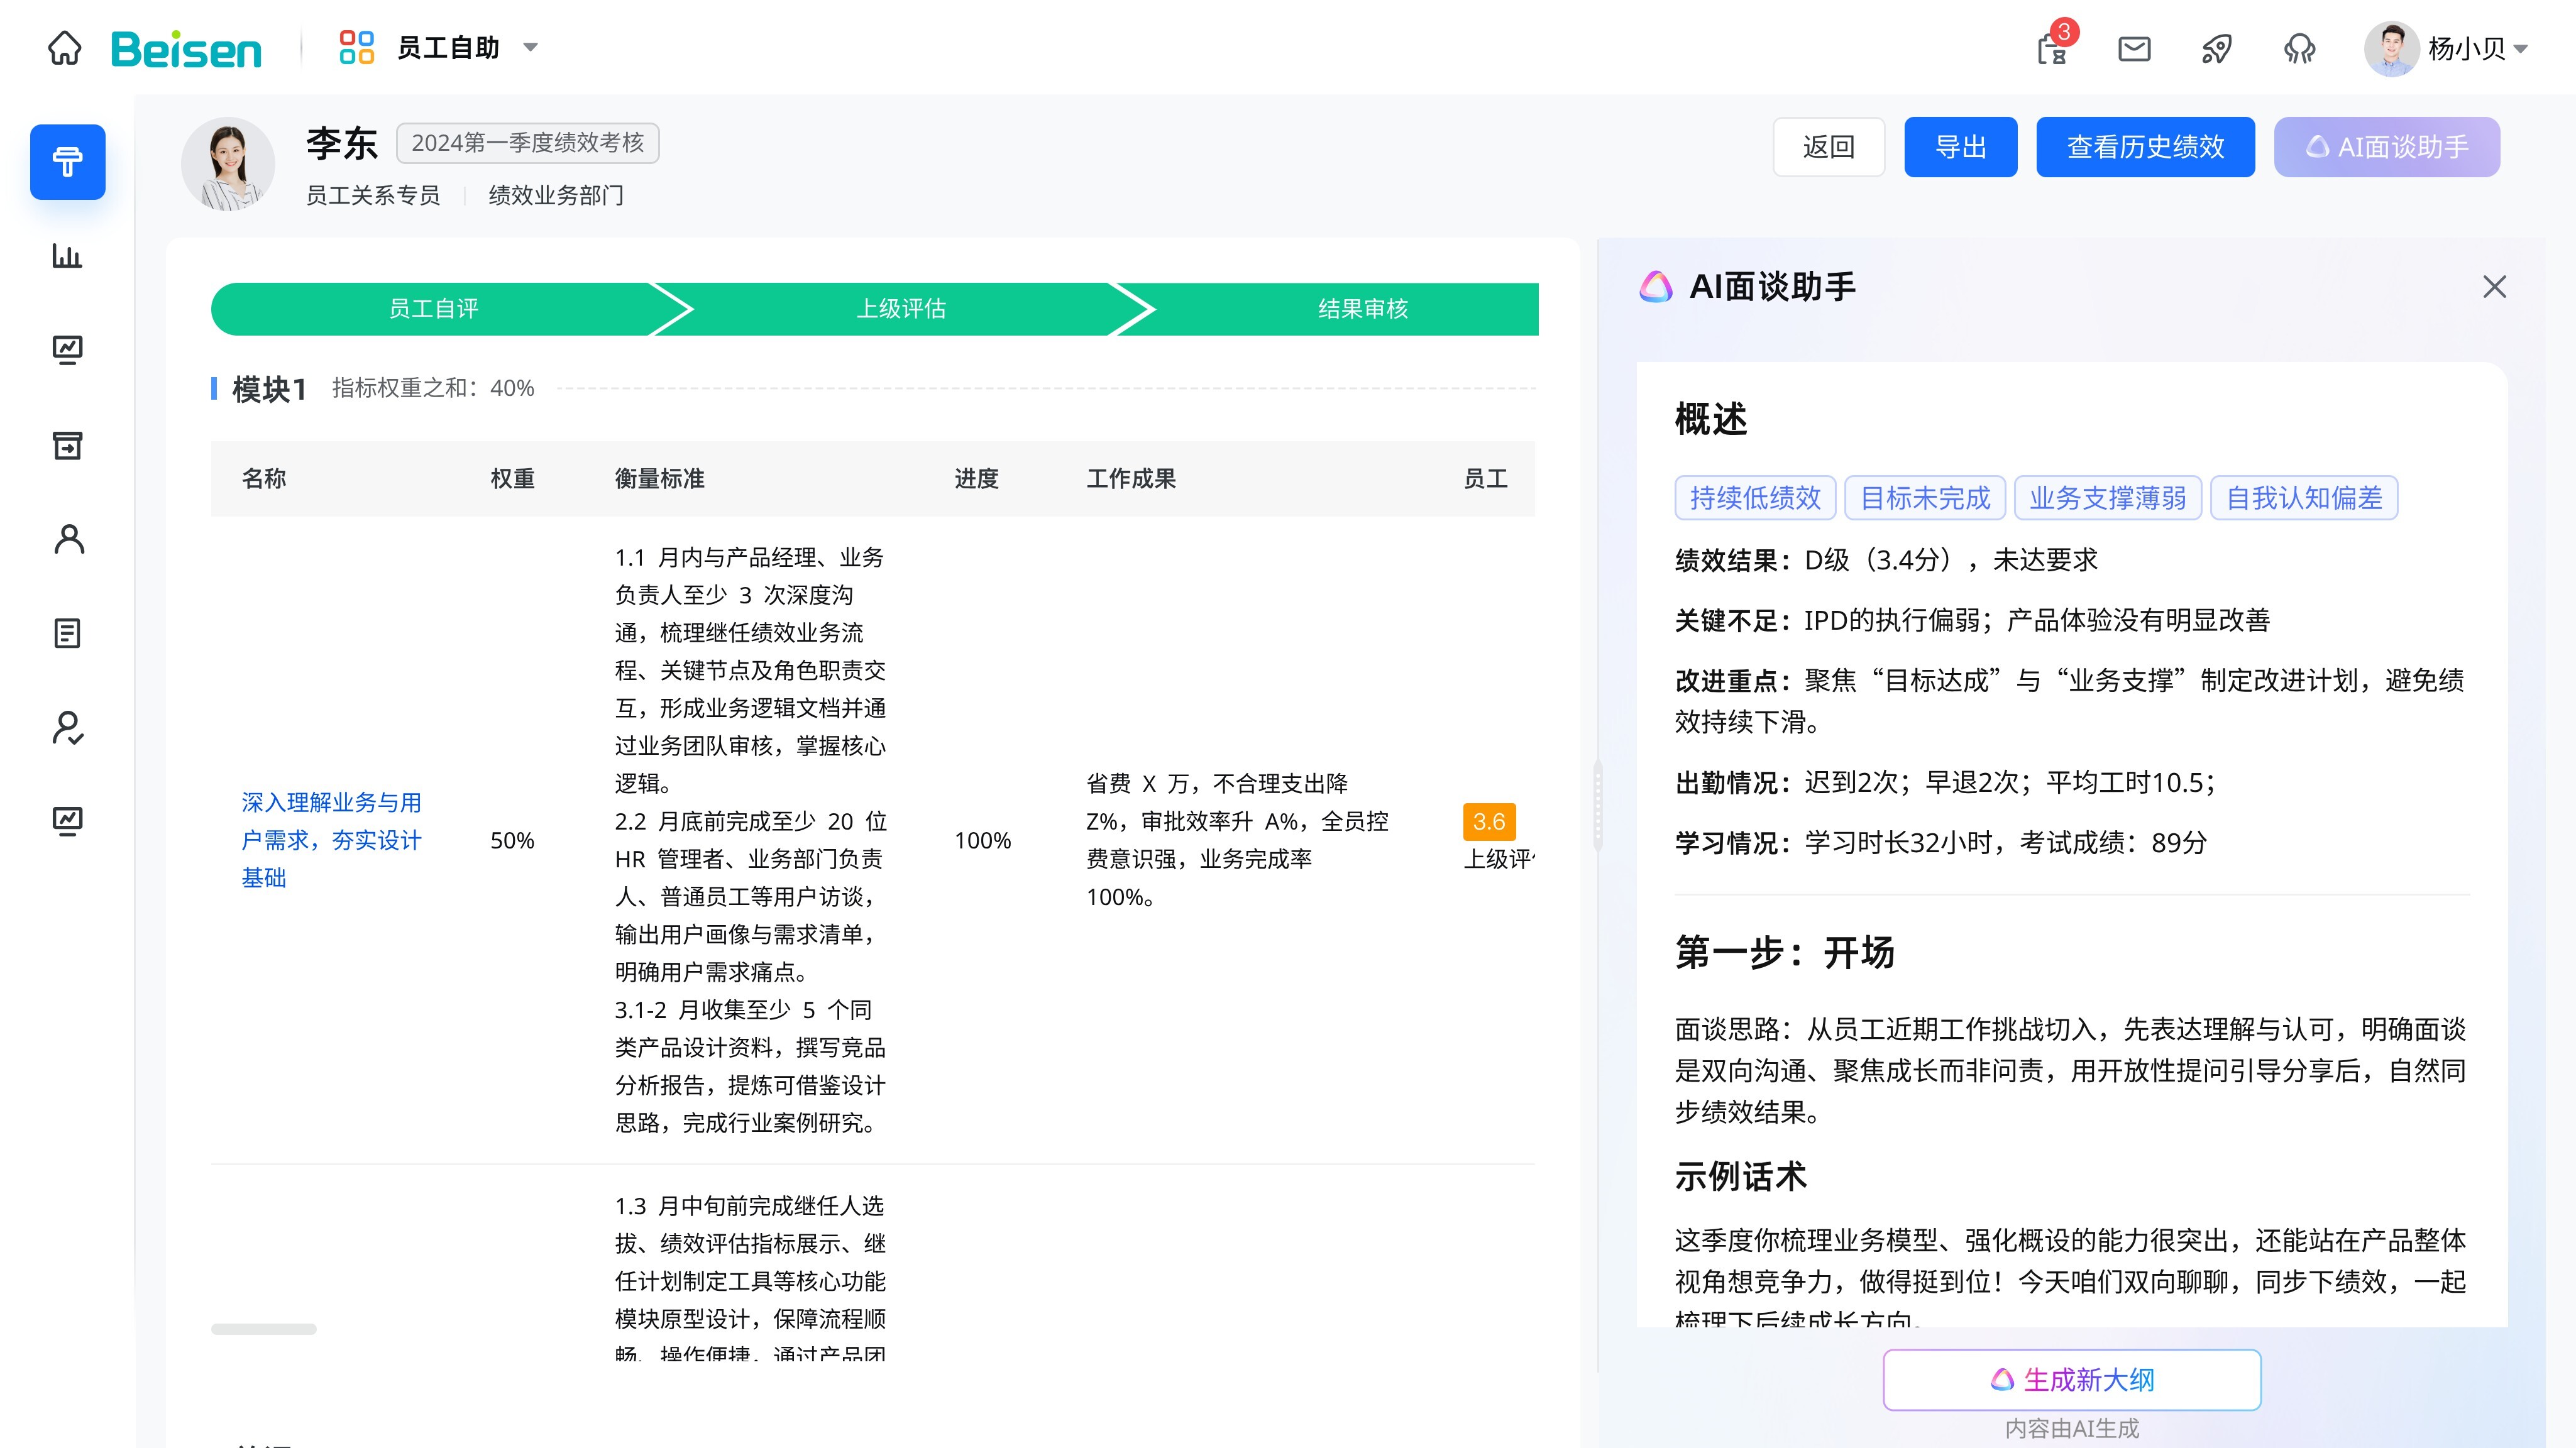Open the 深入理解业务与用户需求 indicator link
The height and width of the screenshot is (1448, 2576).
coord(331,840)
